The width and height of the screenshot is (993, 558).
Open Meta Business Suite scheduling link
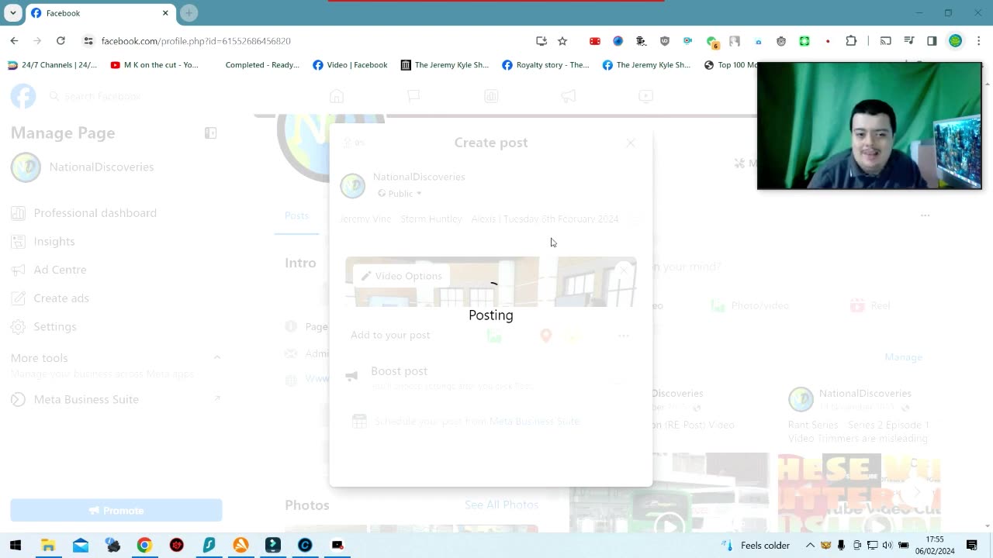point(535,422)
